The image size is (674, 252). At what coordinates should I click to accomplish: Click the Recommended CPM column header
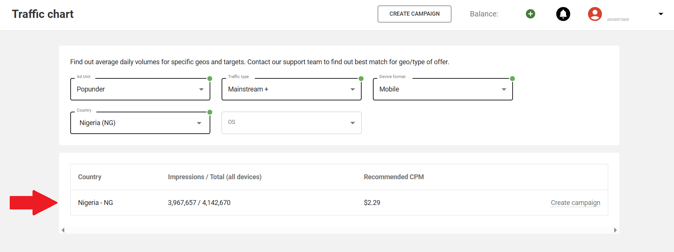(394, 177)
